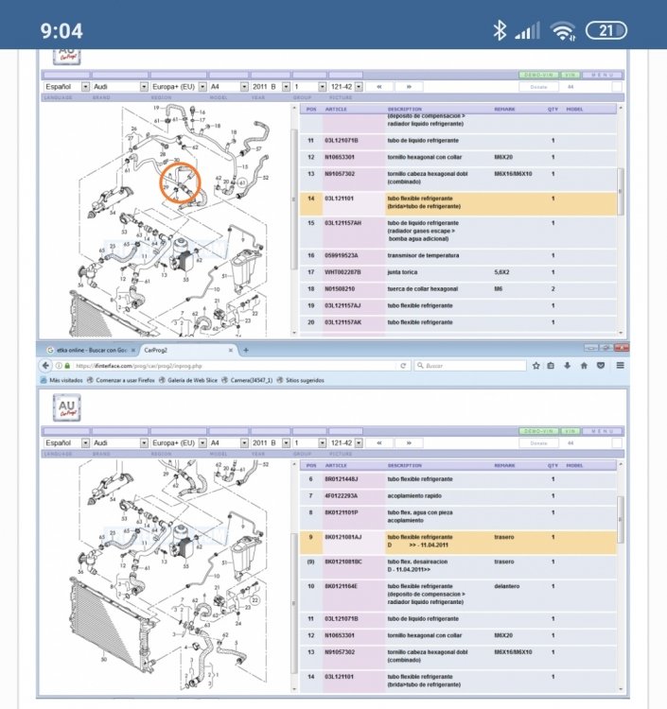Select row 20 article 03L121157AK
This screenshot has height=709, width=667.
458,322
